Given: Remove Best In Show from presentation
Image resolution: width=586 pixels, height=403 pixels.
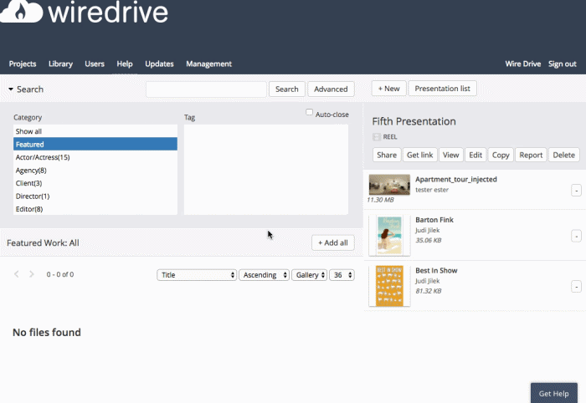Looking at the screenshot, I should click(x=576, y=287).
